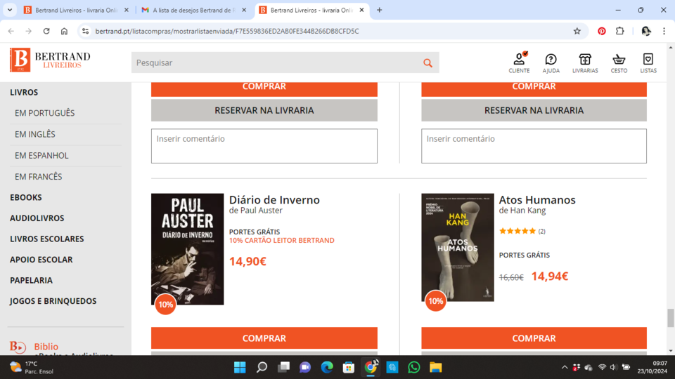Click the orange search magnifier icon

point(427,63)
